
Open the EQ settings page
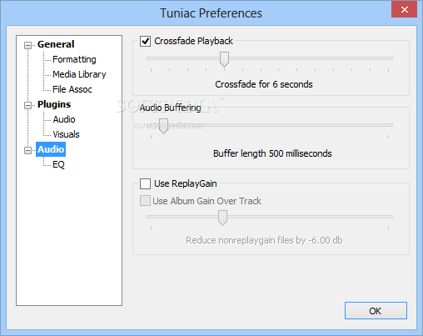click(x=58, y=164)
